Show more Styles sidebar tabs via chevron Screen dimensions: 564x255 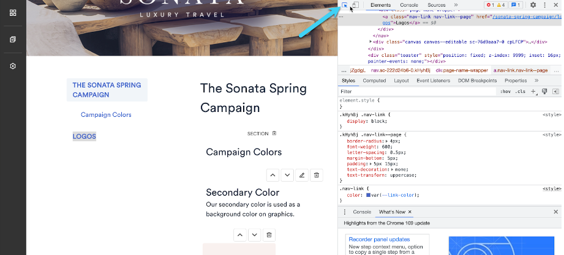click(x=536, y=81)
